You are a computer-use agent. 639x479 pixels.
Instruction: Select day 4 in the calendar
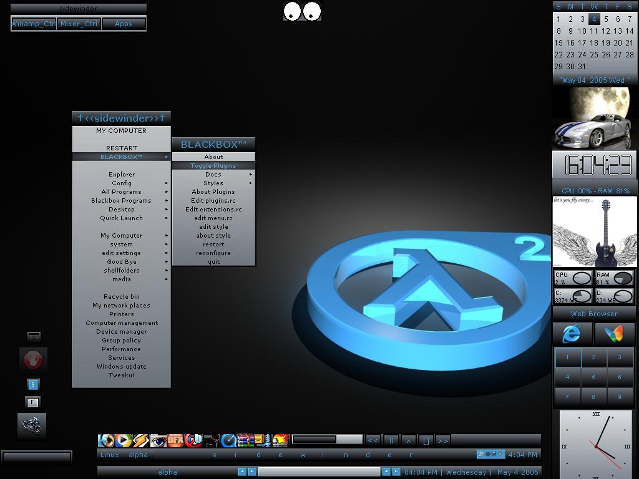click(594, 19)
